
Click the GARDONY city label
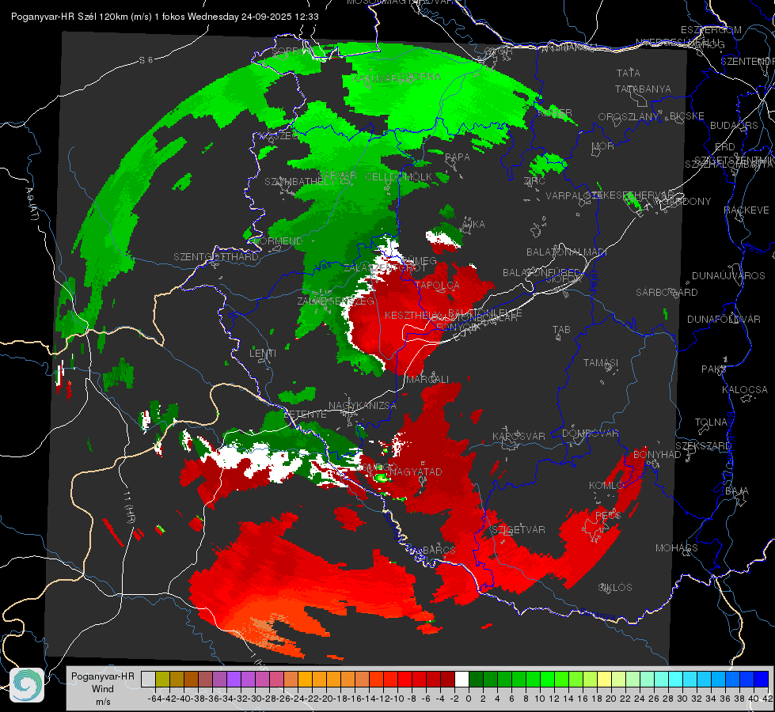(x=687, y=202)
